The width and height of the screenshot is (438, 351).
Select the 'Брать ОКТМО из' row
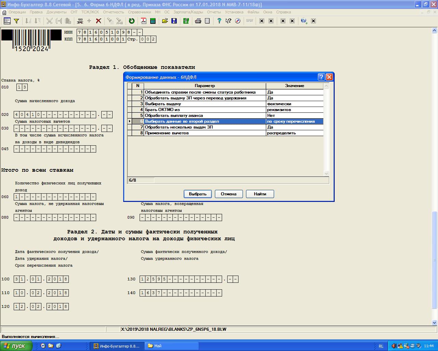(226, 110)
